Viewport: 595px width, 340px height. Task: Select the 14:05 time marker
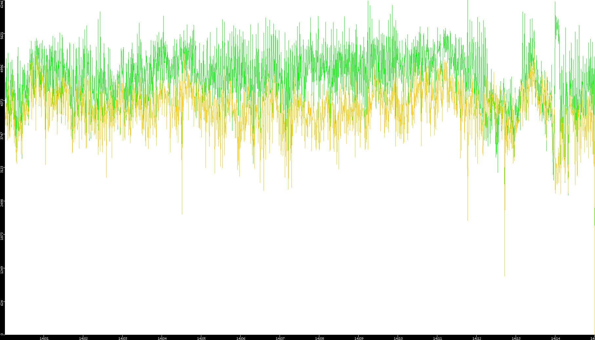point(201,338)
